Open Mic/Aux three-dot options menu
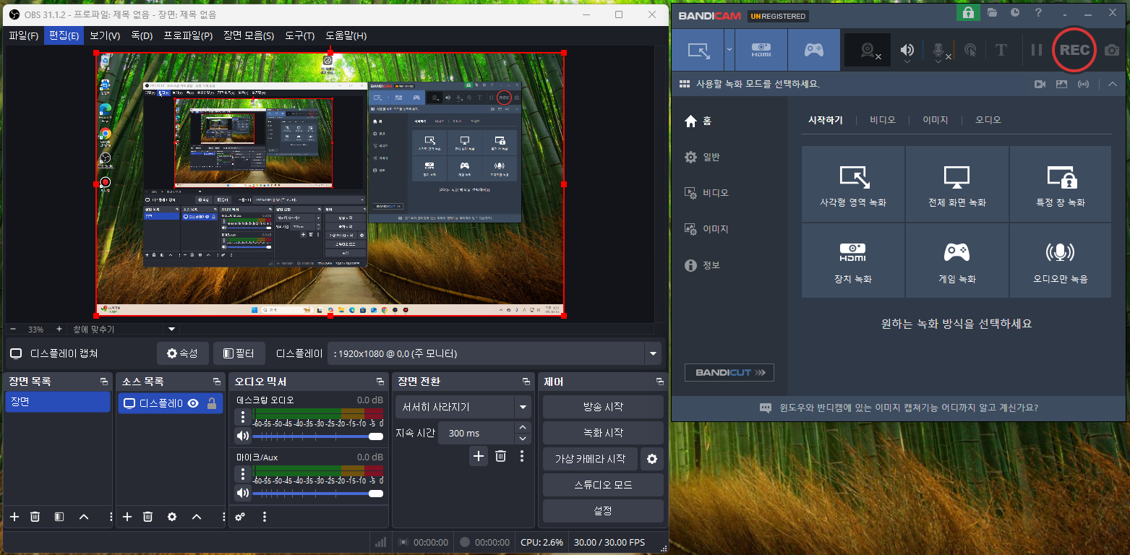1130x555 pixels. click(x=243, y=474)
